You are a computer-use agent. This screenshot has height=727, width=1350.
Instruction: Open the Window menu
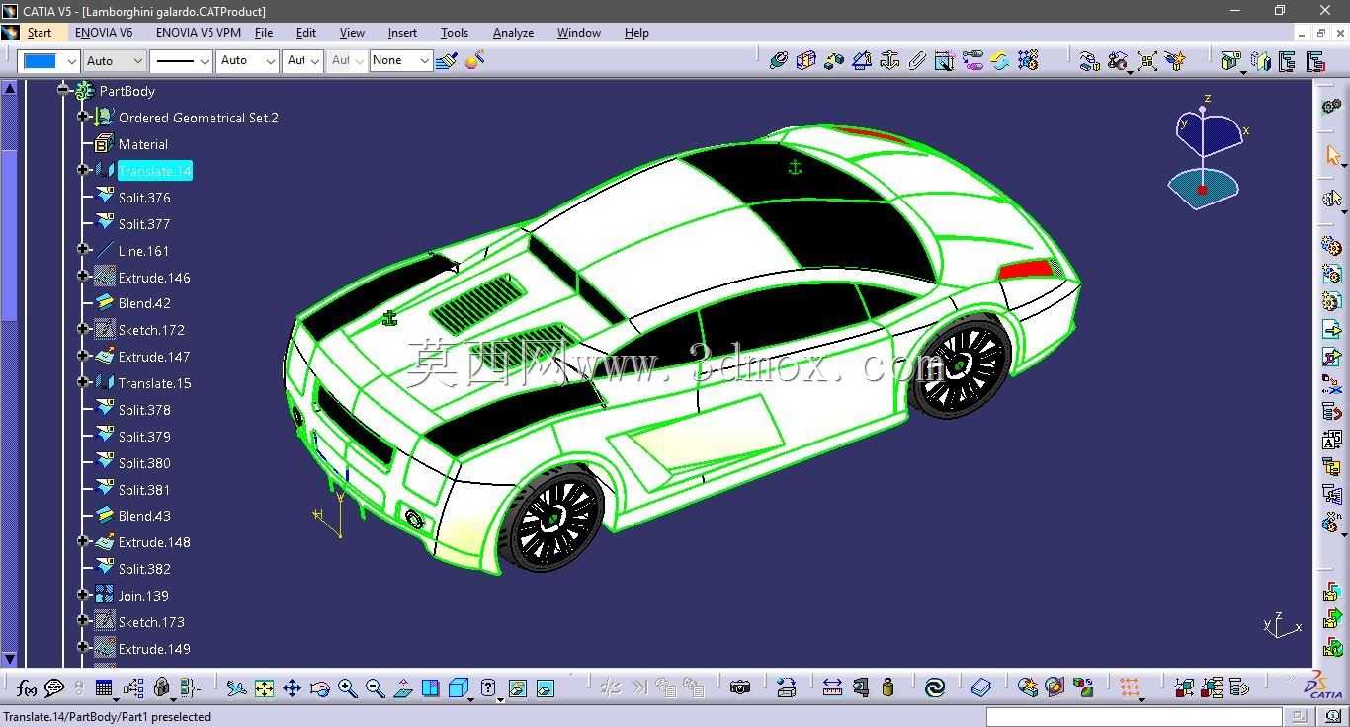click(579, 33)
